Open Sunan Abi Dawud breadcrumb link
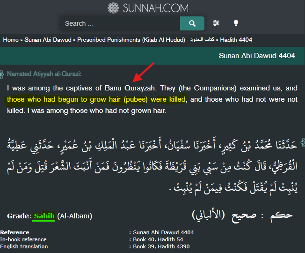This screenshot has height=253, width=305. (x=48, y=40)
